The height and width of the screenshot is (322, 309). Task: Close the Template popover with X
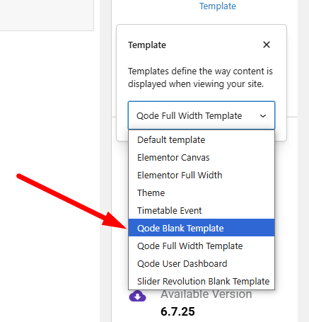[x=267, y=45]
